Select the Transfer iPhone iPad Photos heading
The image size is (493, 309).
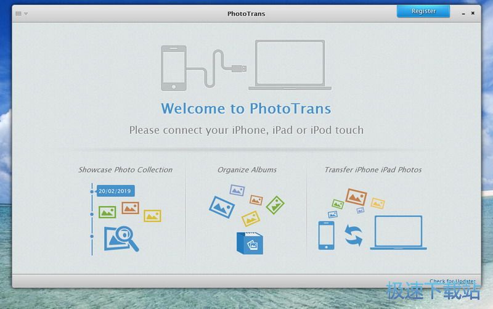(373, 170)
